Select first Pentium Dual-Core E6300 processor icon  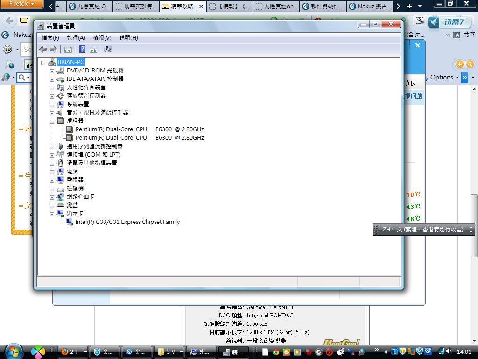click(70, 129)
